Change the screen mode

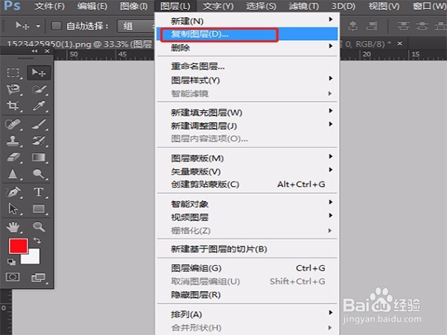tap(39, 278)
